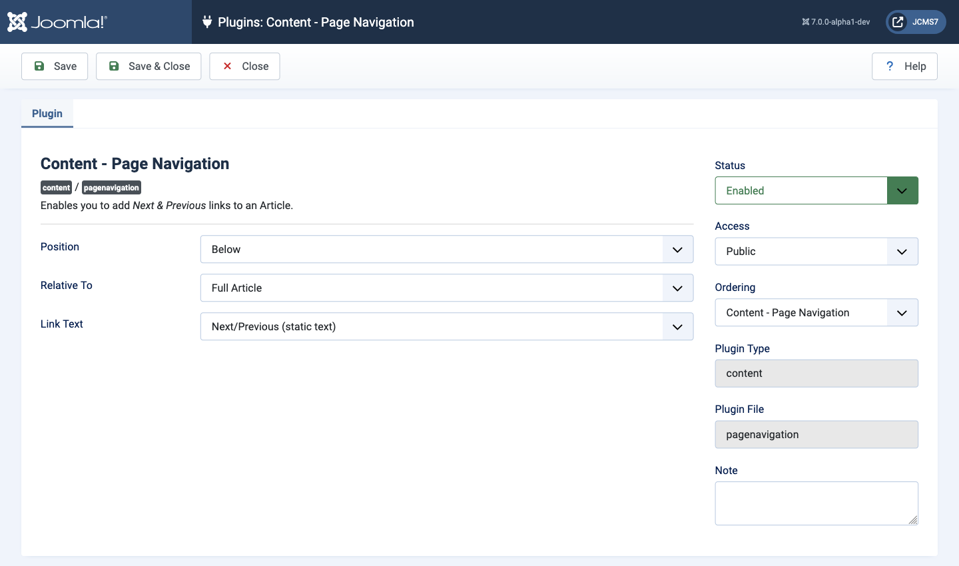Click the Plugin File label
The image size is (959, 566).
[x=739, y=410]
